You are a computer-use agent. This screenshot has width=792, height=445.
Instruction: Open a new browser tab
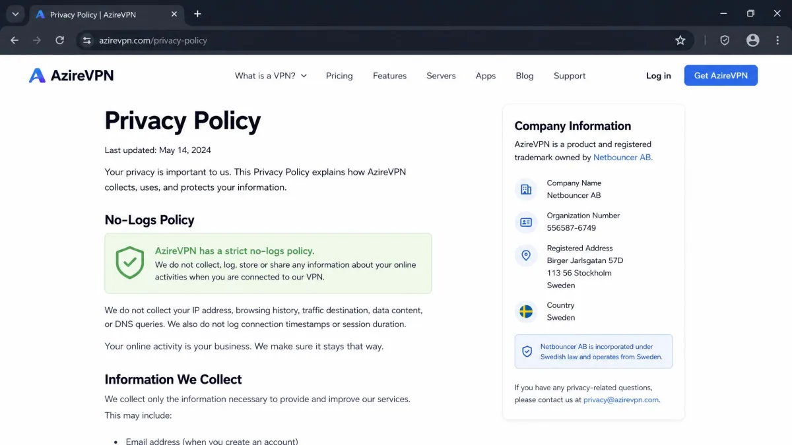(197, 14)
